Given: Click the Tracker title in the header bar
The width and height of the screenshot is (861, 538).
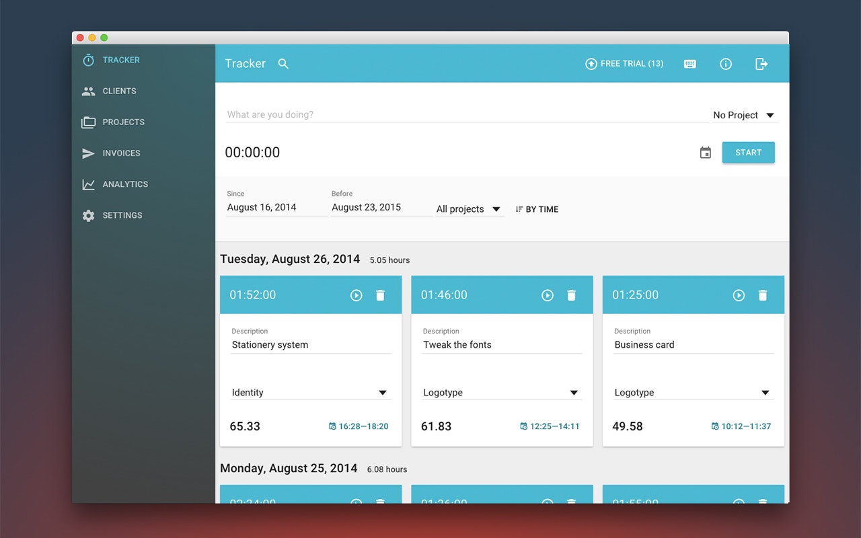Looking at the screenshot, I should (x=245, y=64).
